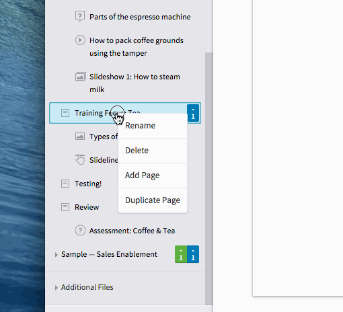Click the sidebar vertical scrollbar
This screenshot has height=312, width=343.
click(209, 179)
